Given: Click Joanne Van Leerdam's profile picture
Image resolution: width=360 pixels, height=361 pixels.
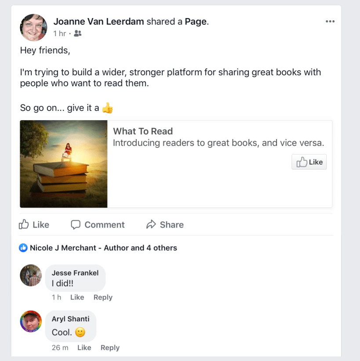Looking at the screenshot, I should tap(33, 27).
